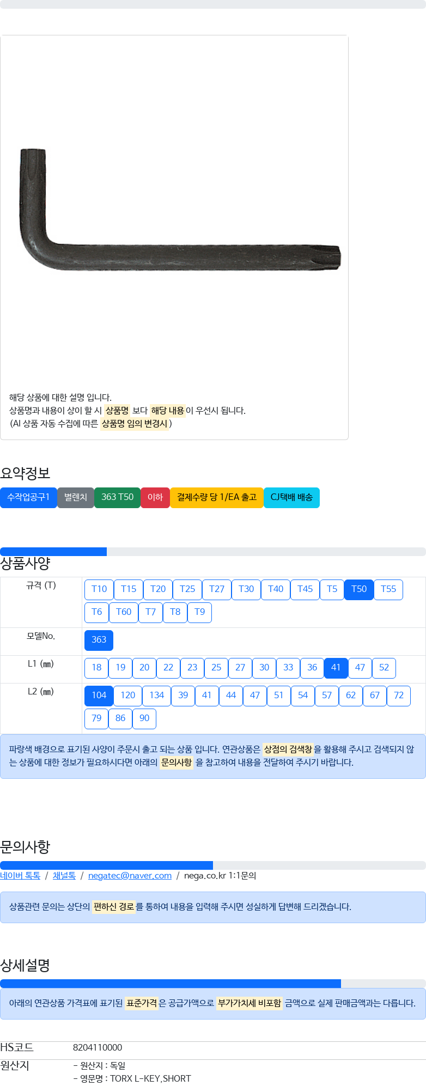426x1086 pixels.
Task: Click the 수작업공구1 category tag
Action: [28, 498]
